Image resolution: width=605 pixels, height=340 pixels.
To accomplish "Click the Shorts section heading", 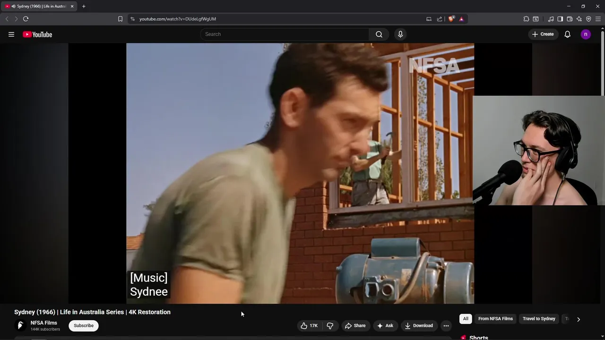I will click(x=478, y=337).
